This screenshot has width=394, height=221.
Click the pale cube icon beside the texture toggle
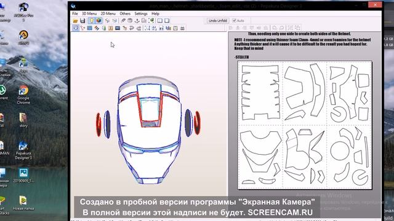point(107,20)
